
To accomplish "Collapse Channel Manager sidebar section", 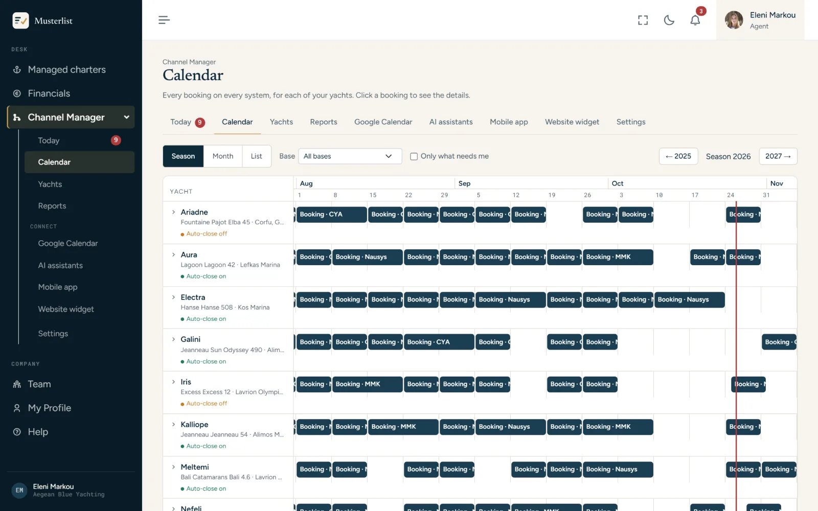I will (126, 117).
